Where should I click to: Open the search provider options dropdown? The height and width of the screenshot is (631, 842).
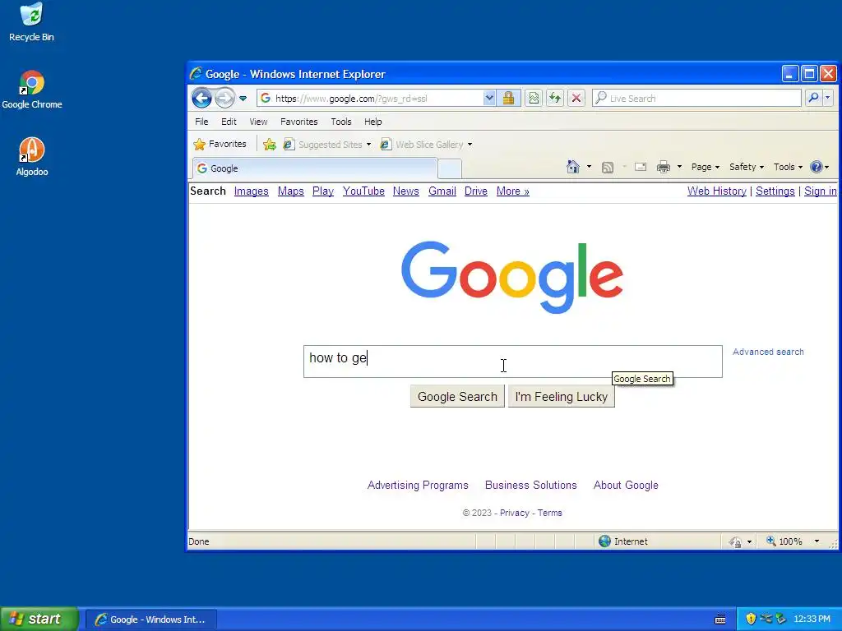click(827, 99)
